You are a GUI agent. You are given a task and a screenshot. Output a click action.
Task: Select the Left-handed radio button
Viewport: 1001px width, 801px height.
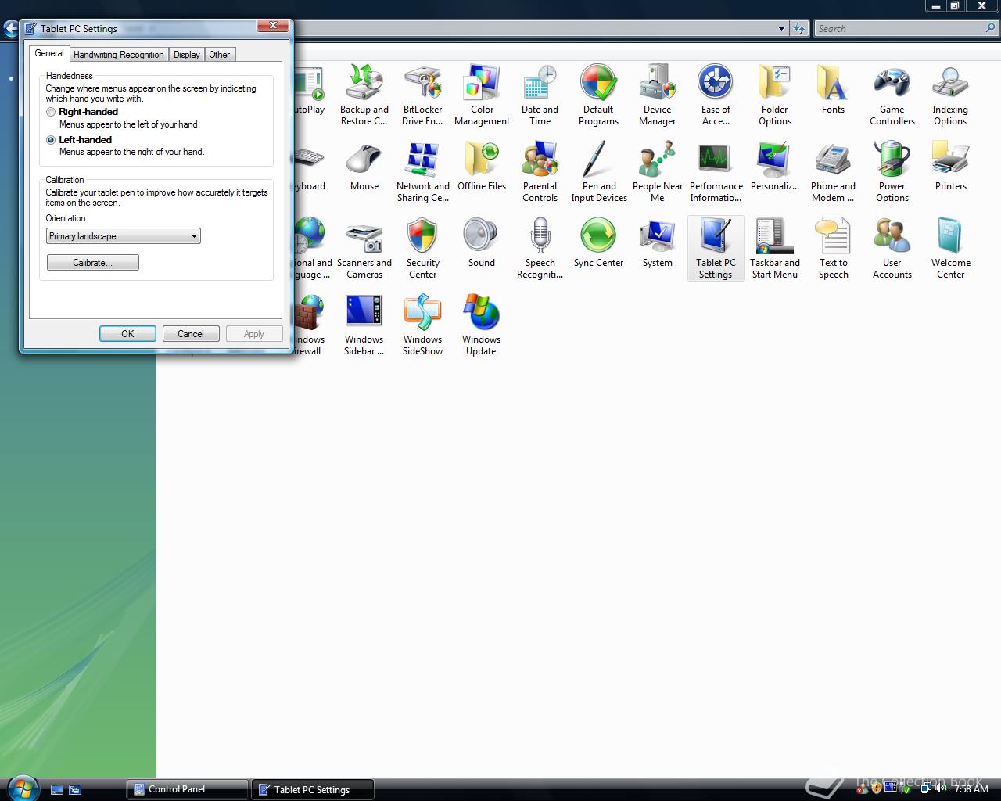click(51, 140)
